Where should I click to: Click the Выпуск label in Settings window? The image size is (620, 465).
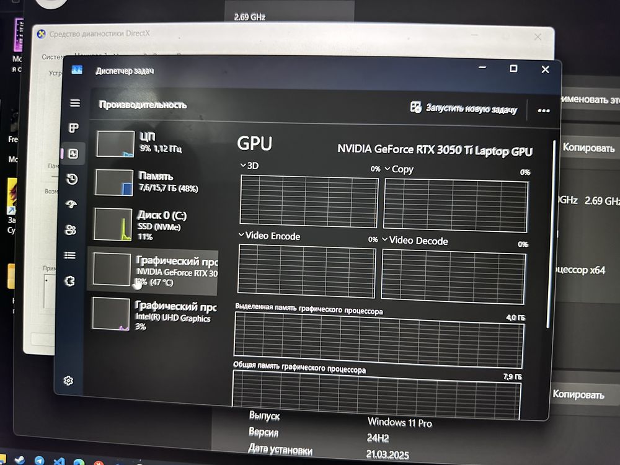(264, 416)
